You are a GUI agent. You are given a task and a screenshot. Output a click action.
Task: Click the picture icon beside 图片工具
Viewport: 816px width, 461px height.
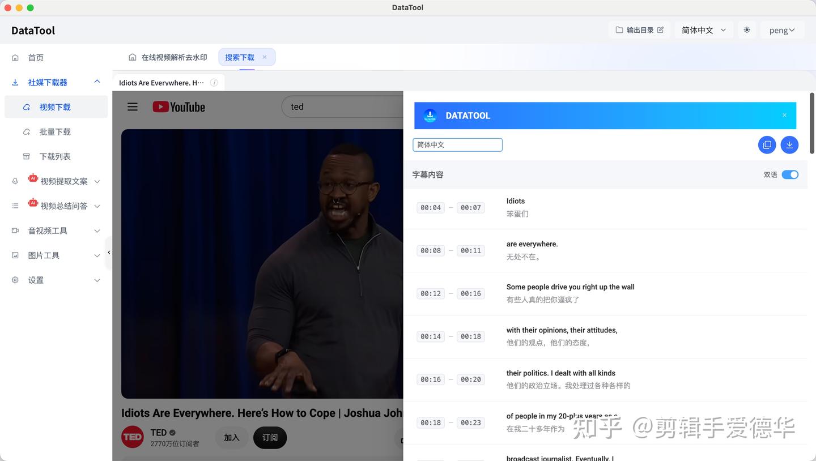[15, 255]
